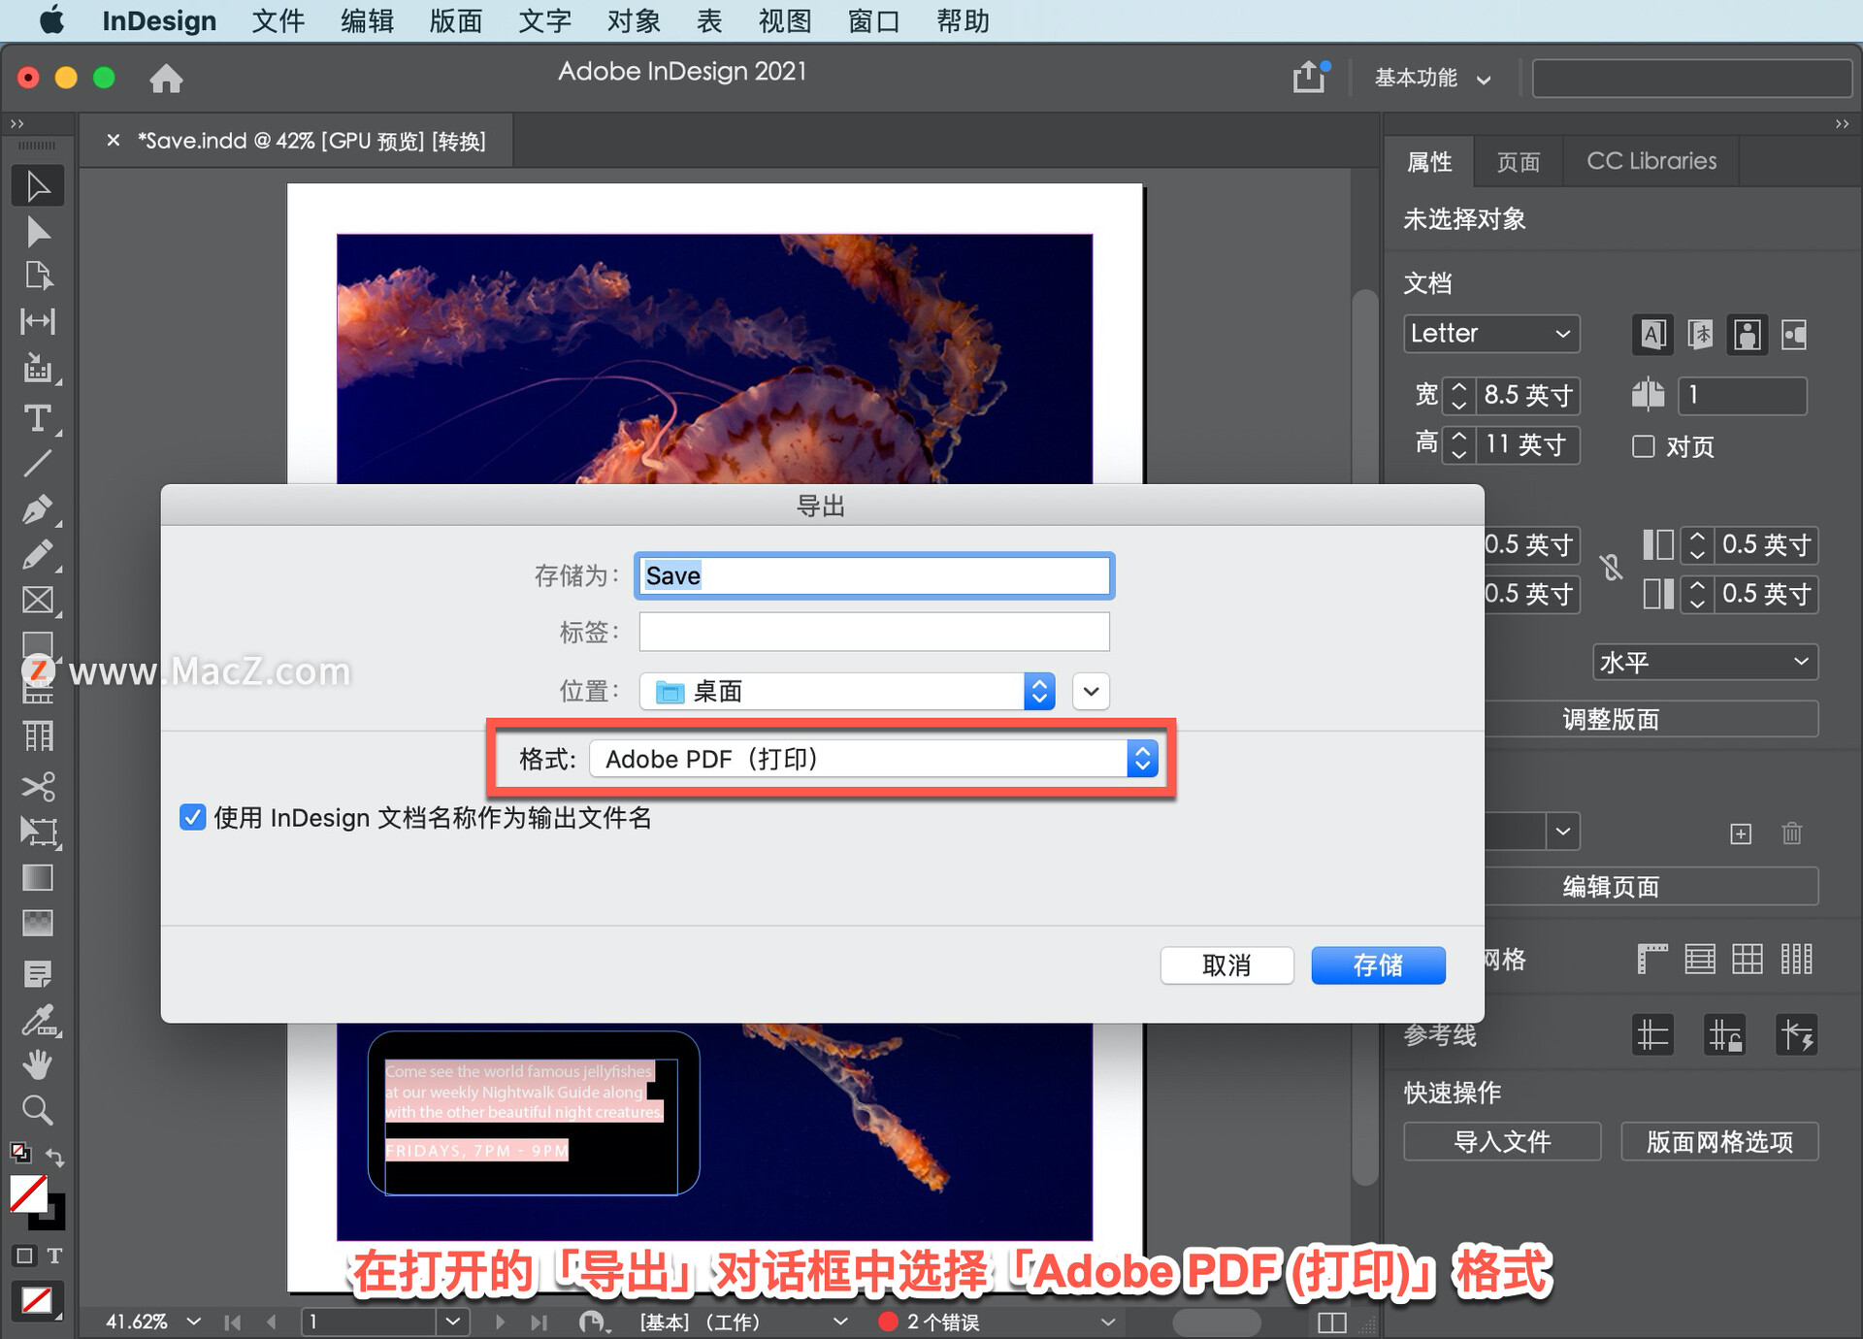Open the 版面 menu
The width and height of the screenshot is (1863, 1339).
[x=456, y=20]
